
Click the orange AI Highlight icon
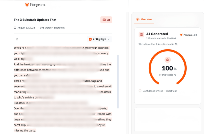tap(90, 39)
